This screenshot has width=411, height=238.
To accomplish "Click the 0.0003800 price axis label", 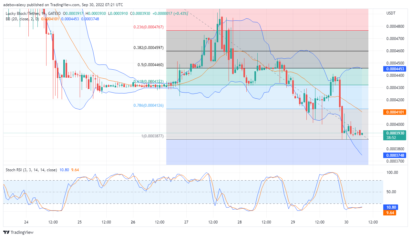I will click(395, 149).
